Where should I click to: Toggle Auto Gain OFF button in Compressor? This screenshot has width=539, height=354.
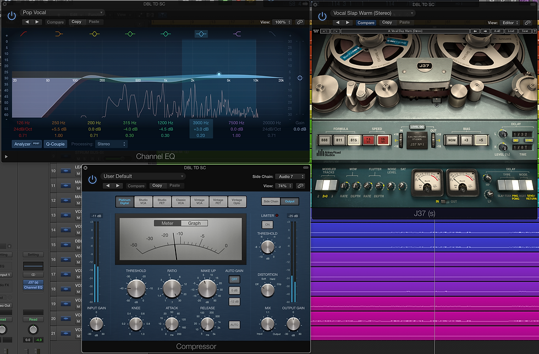click(x=234, y=279)
